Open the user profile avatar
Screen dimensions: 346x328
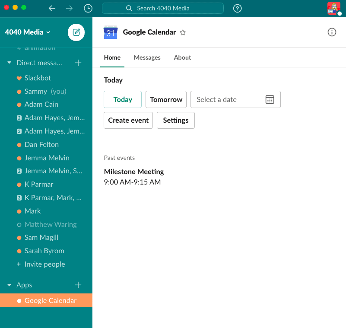tap(333, 8)
